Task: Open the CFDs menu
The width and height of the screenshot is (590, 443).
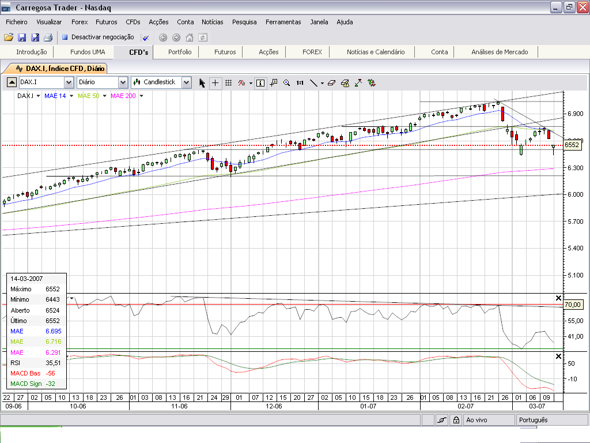Action: [133, 22]
